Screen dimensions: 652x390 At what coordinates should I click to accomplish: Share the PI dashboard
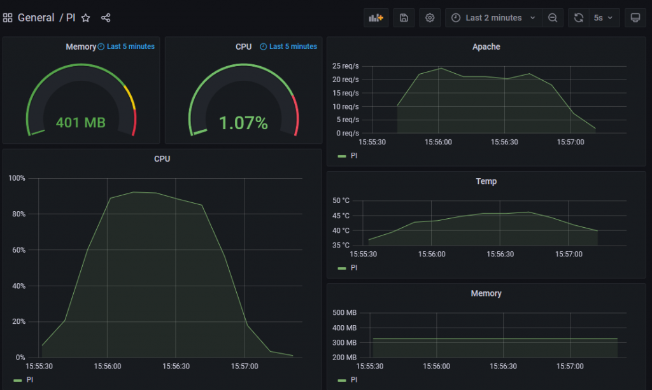(106, 18)
